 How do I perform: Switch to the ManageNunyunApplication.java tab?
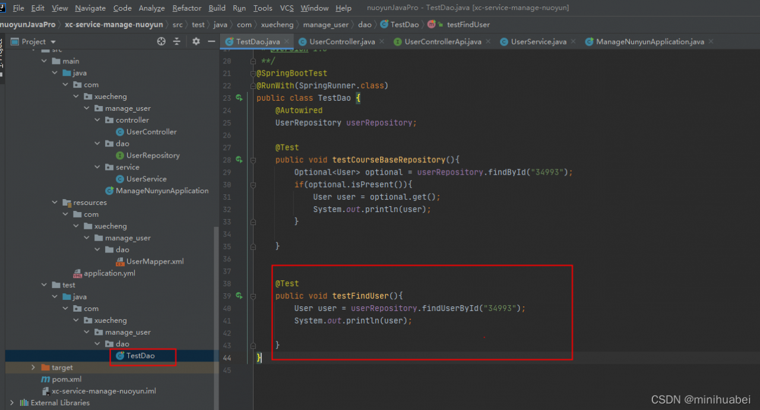click(x=650, y=41)
